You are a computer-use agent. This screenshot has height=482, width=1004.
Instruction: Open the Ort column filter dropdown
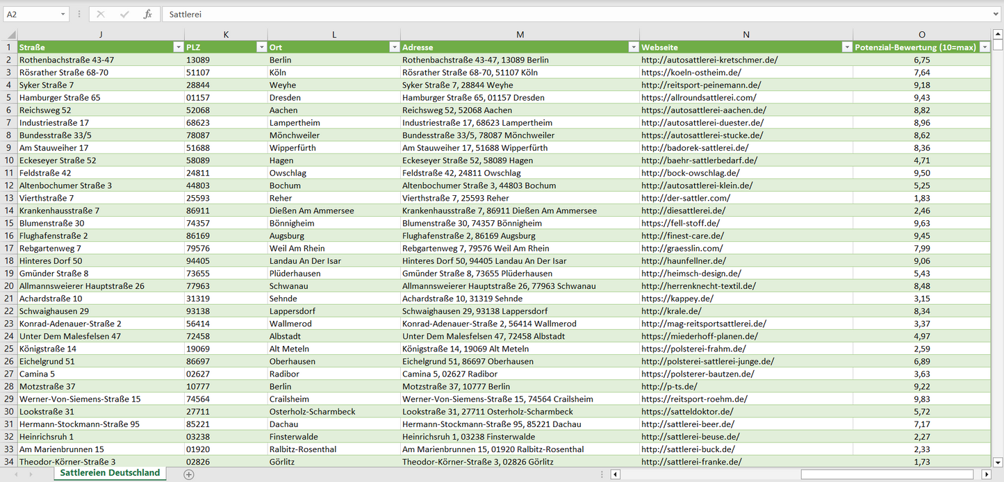(x=395, y=47)
